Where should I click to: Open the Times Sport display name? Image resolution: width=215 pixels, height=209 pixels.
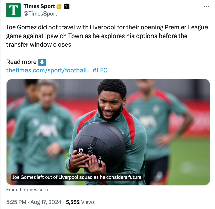[39, 6]
